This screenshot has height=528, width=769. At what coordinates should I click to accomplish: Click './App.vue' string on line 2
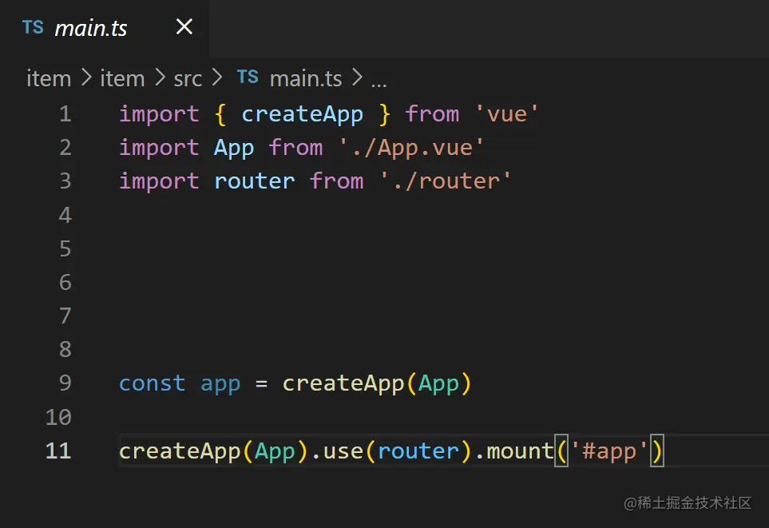click(x=411, y=149)
